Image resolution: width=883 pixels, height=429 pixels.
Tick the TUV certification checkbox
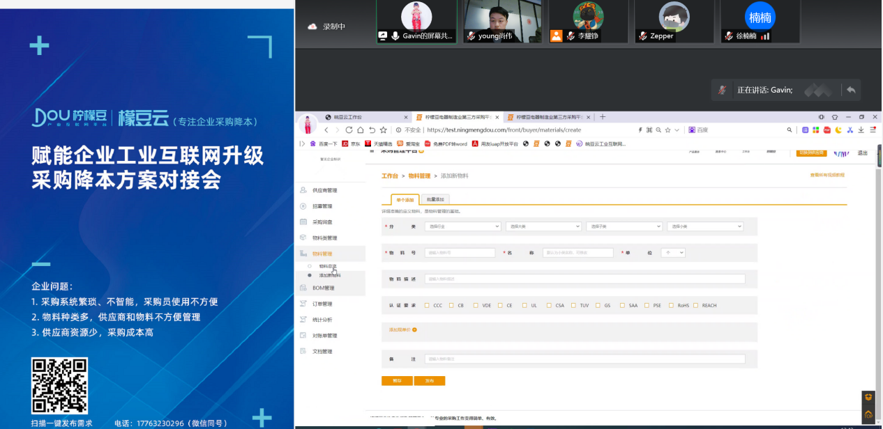click(x=574, y=305)
